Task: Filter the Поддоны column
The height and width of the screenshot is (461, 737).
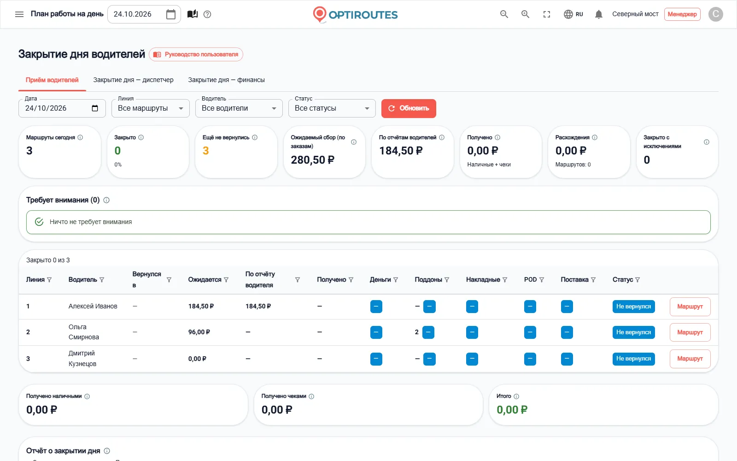Action: (447, 280)
